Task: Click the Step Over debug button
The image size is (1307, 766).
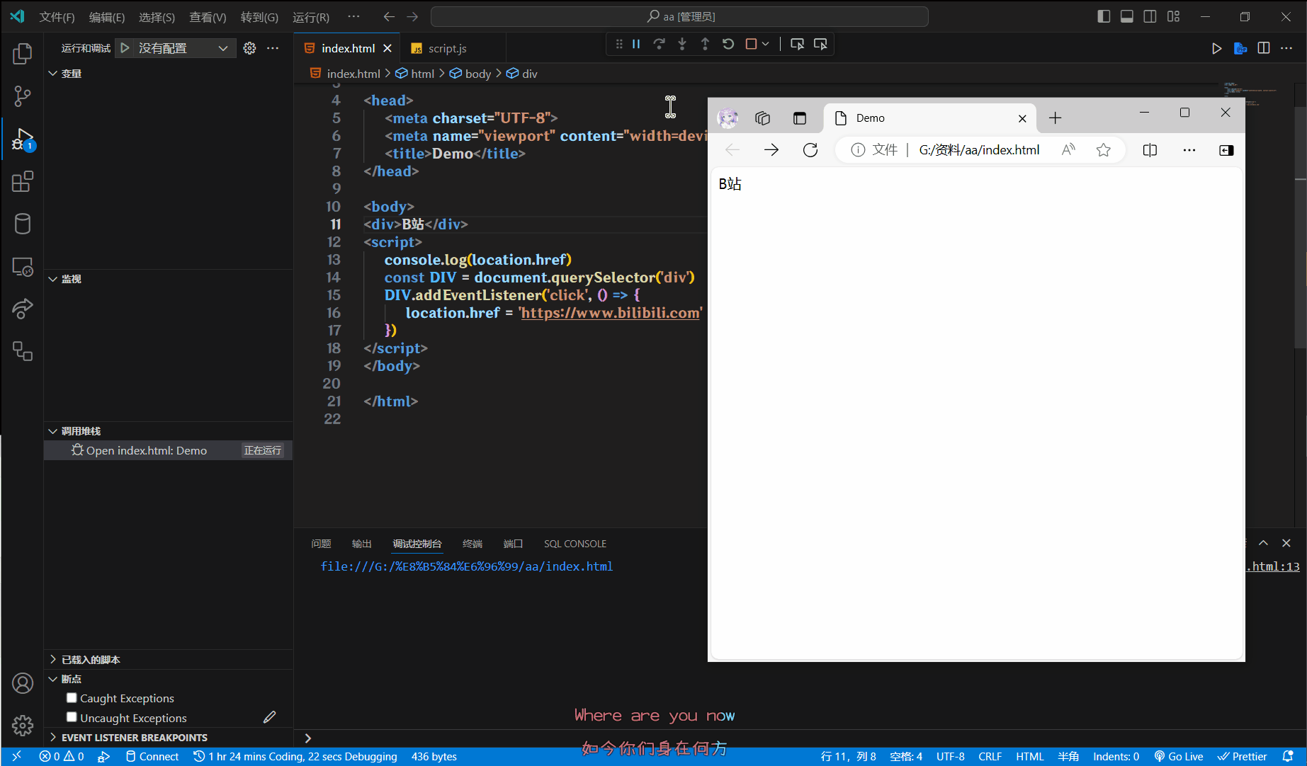Action: (x=659, y=44)
